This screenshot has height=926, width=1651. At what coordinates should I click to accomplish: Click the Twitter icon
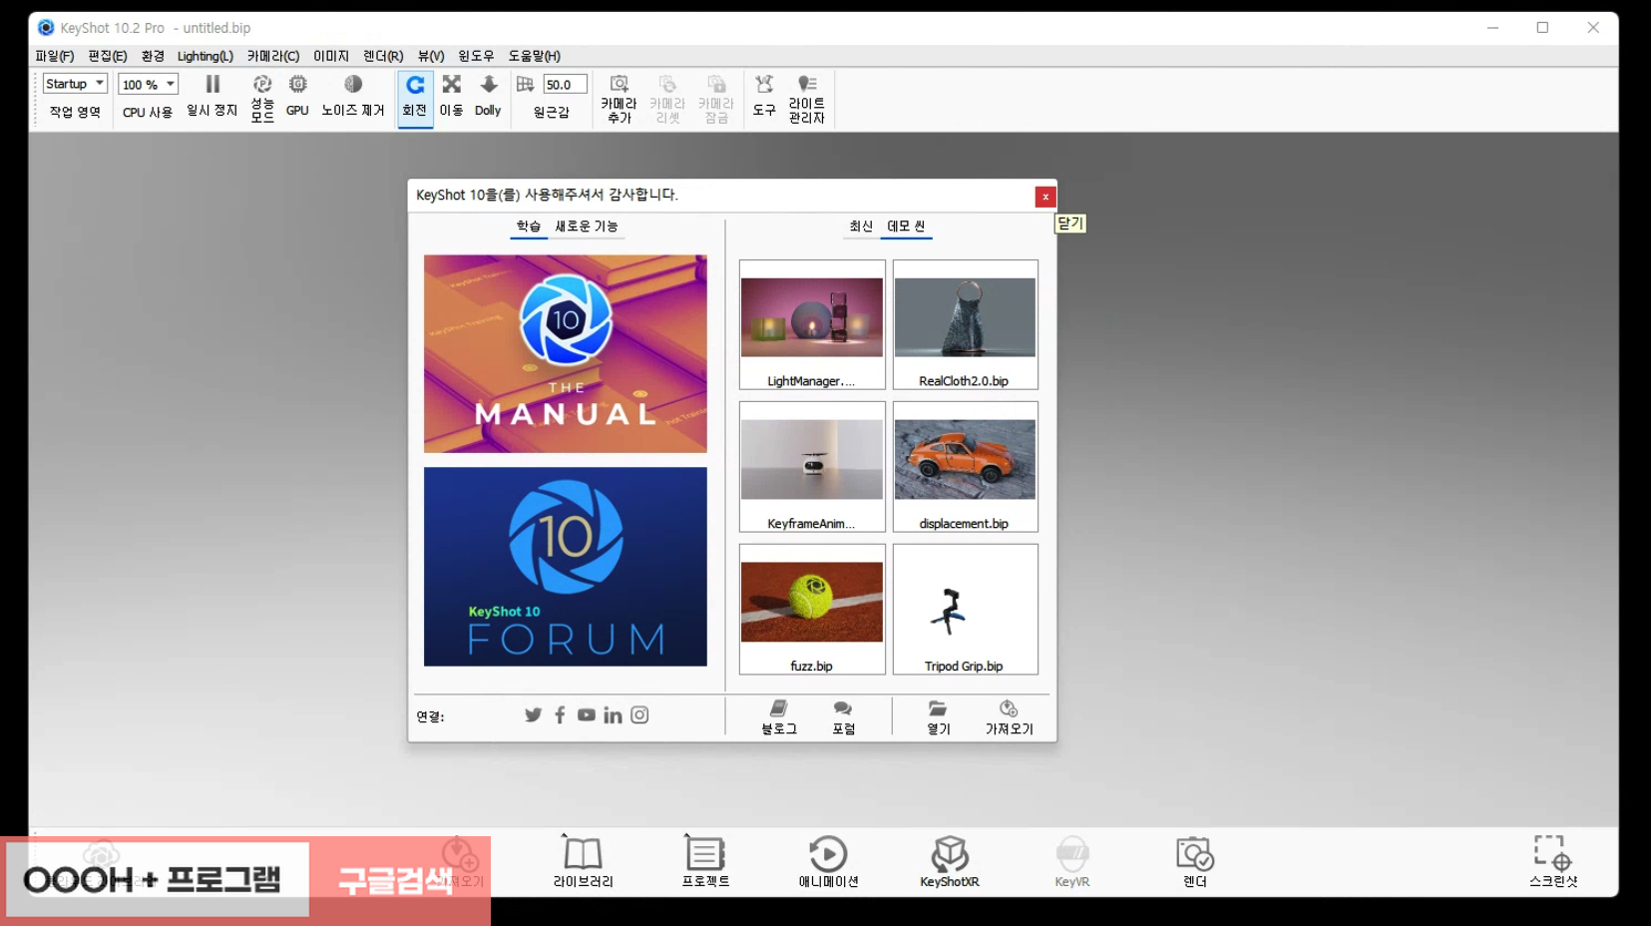click(x=534, y=714)
